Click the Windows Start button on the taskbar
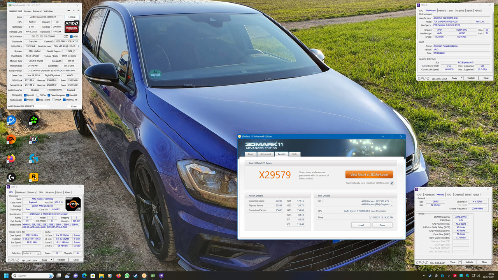The image size is (498, 280). pos(6,276)
